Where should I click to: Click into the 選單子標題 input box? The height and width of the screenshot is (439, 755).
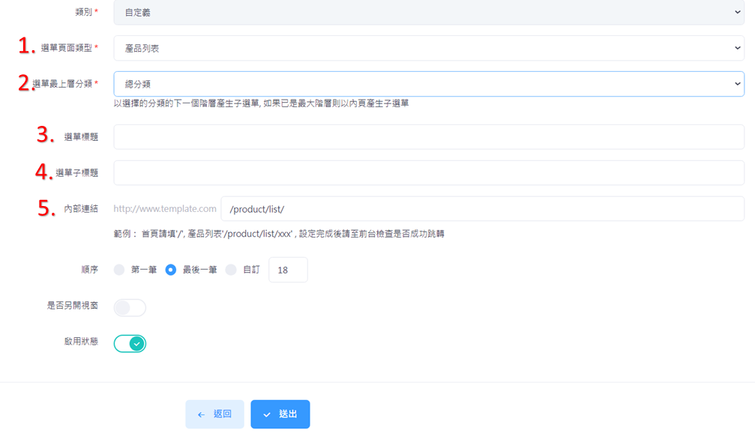(x=429, y=173)
